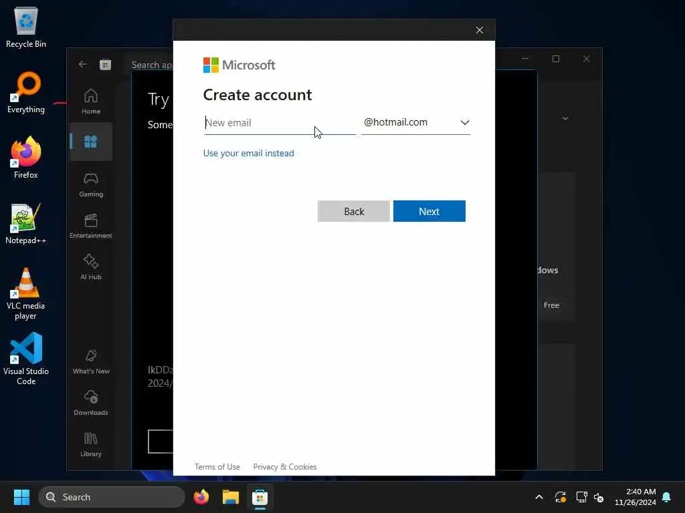Image resolution: width=685 pixels, height=513 pixels.
Task: Open Terms of Use link
Action: coord(217,467)
